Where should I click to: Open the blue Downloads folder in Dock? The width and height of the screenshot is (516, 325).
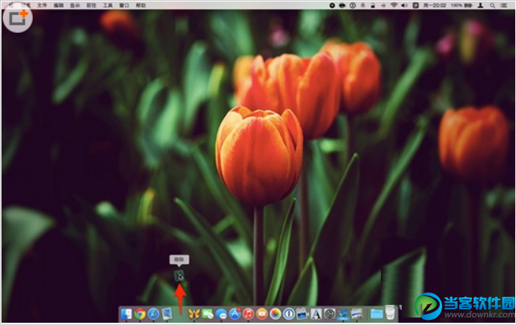(x=376, y=314)
